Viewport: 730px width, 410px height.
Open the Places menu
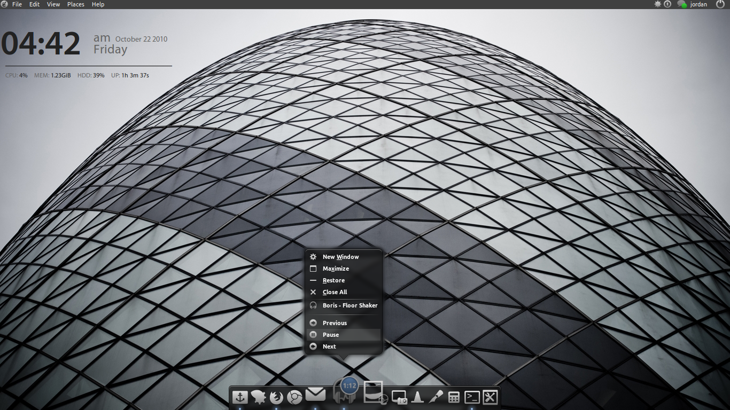point(76,4)
